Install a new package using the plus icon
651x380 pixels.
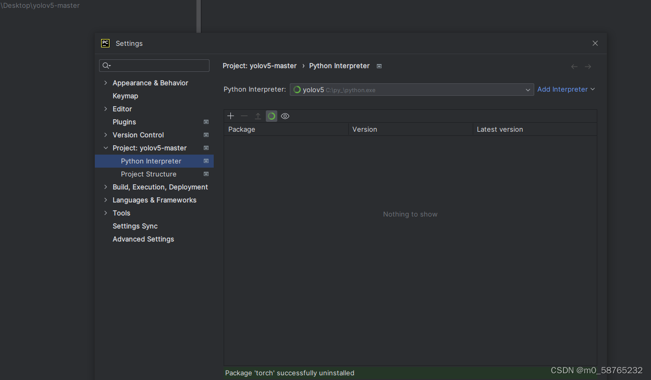tap(230, 116)
